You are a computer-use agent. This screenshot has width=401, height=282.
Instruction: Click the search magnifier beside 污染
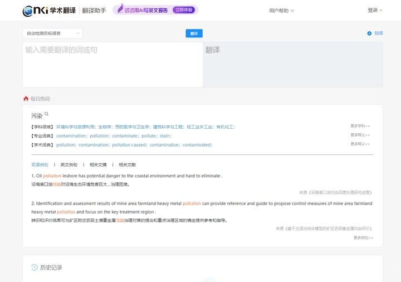coord(47,114)
